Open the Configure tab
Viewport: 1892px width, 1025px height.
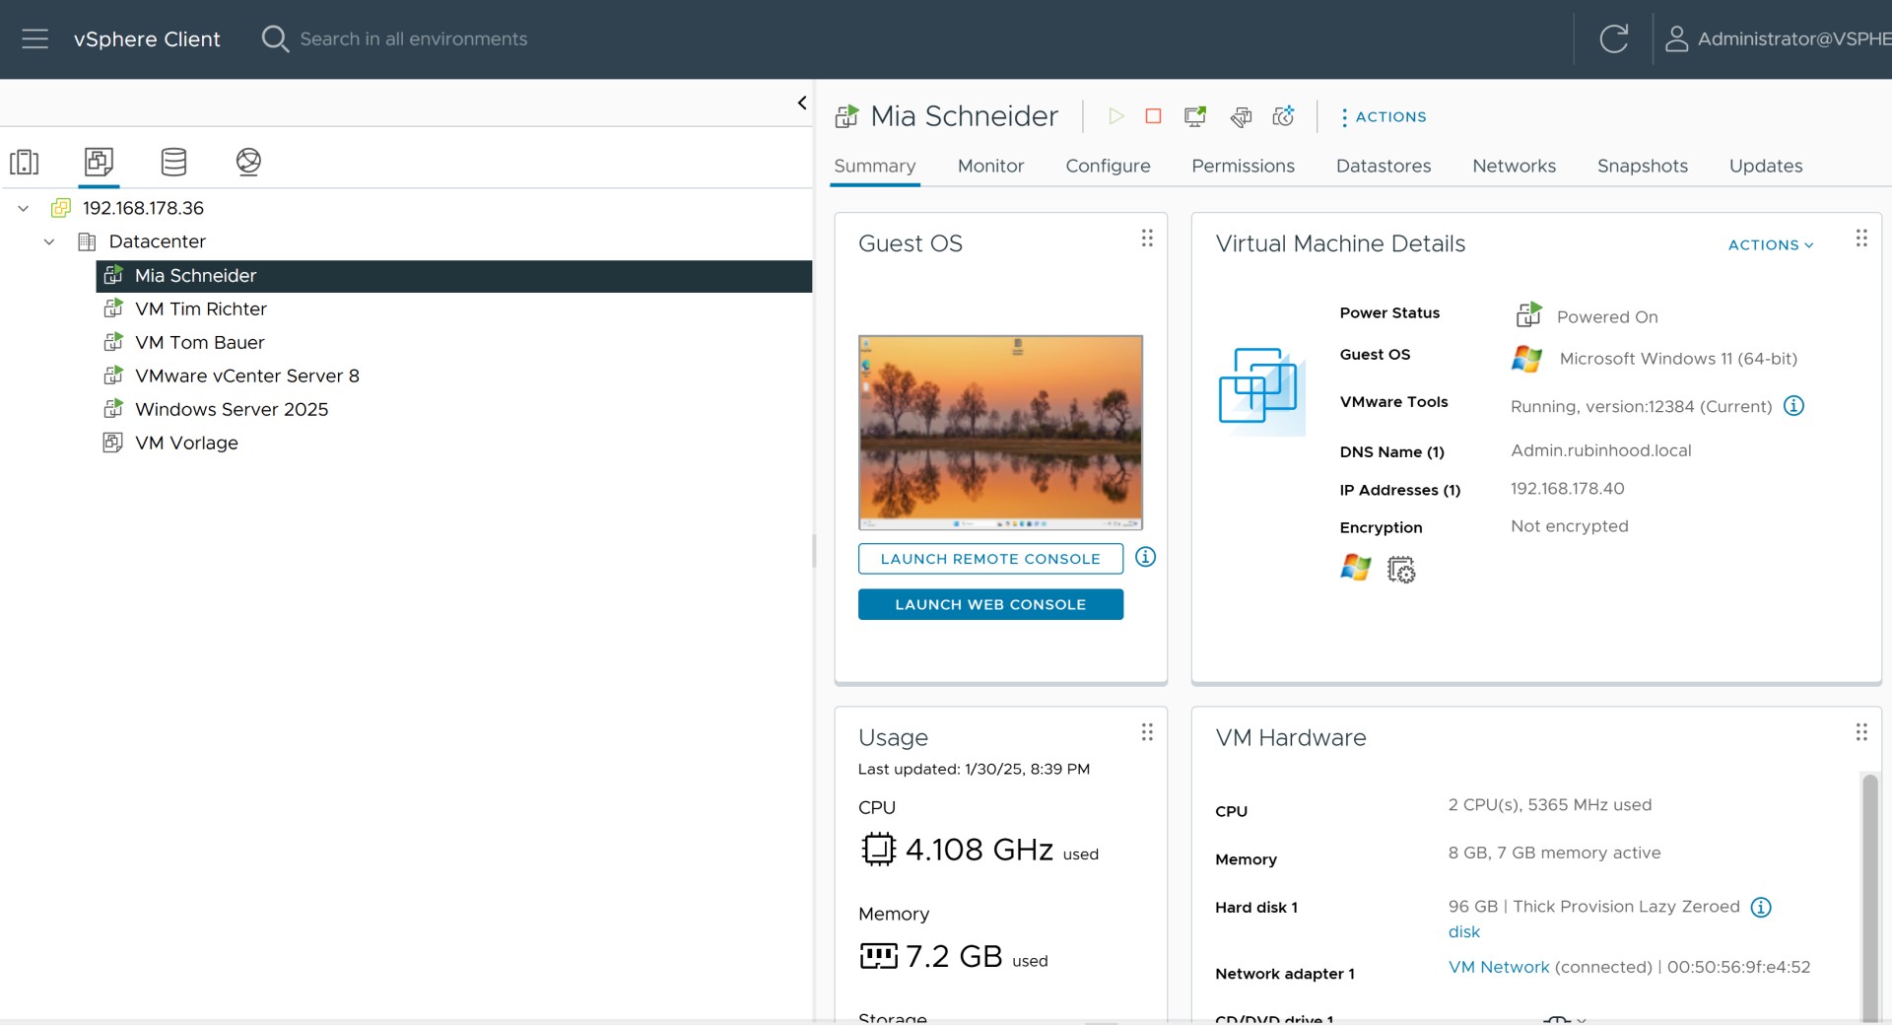[1108, 166]
